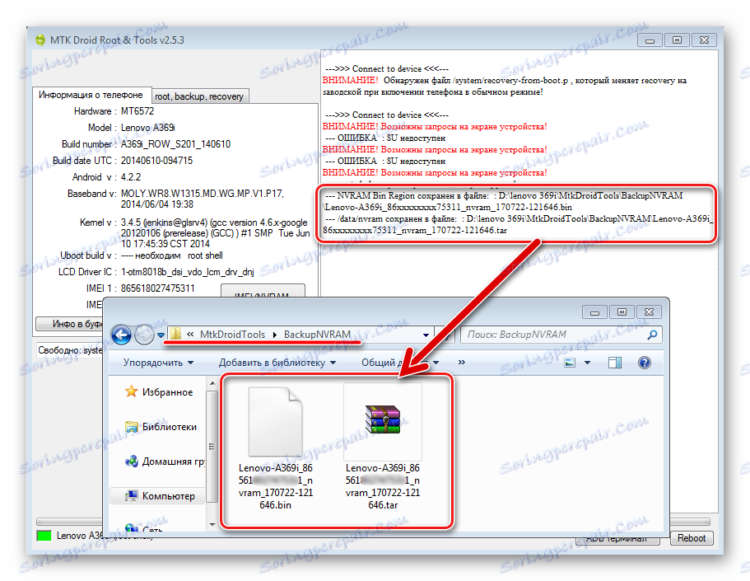The height and width of the screenshot is (581, 750).
Task: Click IMEI 1 value 865618027475311
Action: coord(158,288)
